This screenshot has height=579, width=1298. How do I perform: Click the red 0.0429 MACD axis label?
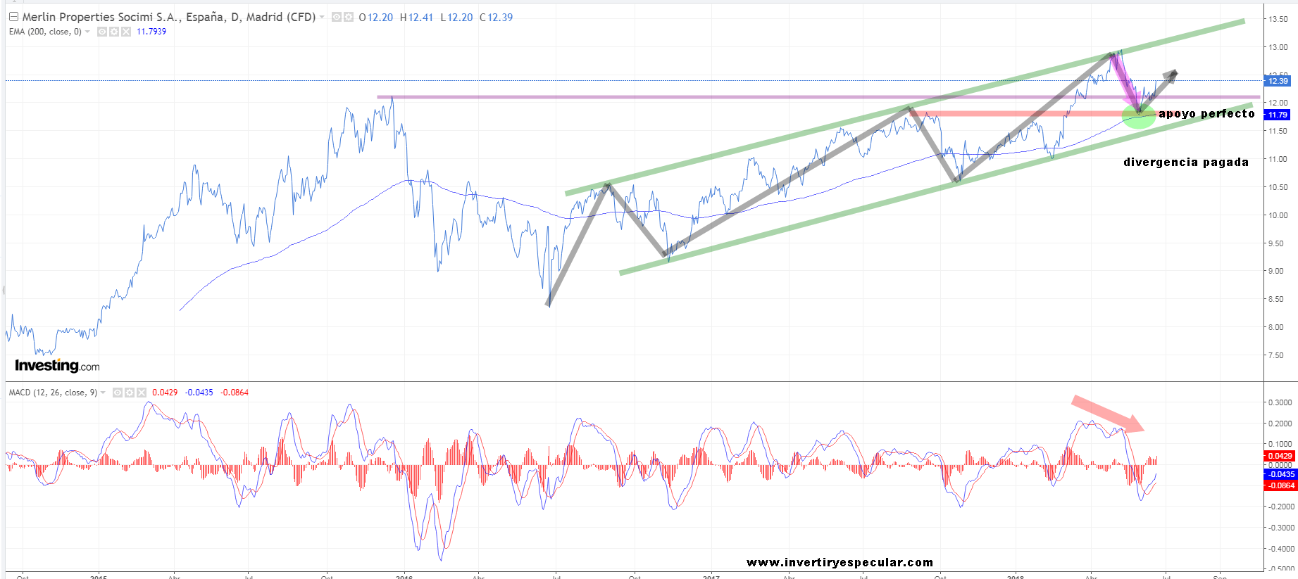point(1280,456)
